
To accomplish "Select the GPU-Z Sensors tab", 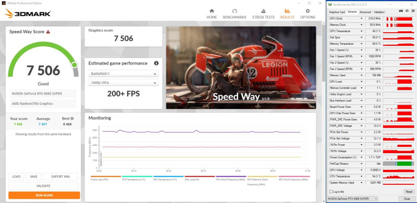I will [x=352, y=12].
